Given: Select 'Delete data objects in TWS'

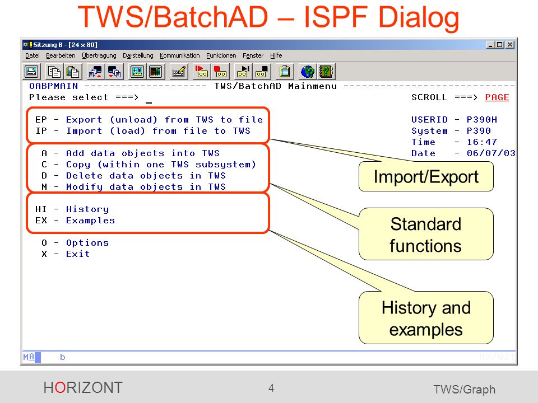Looking at the screenshot, I should (x=146, y=176).
